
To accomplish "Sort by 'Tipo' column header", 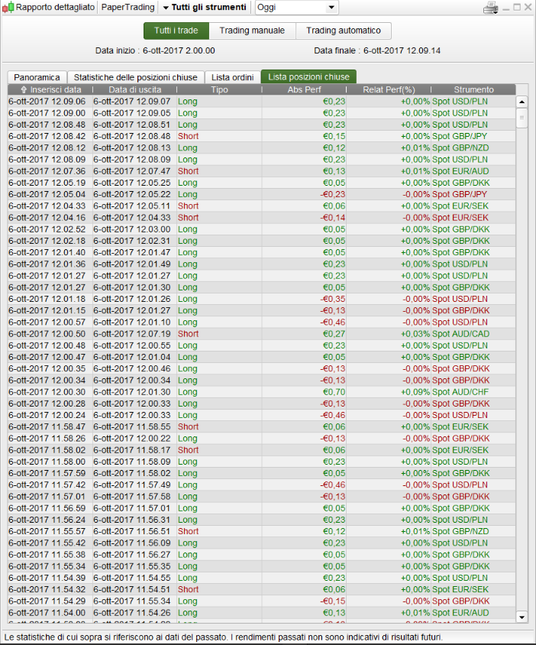I will click(x=219, y=89).
